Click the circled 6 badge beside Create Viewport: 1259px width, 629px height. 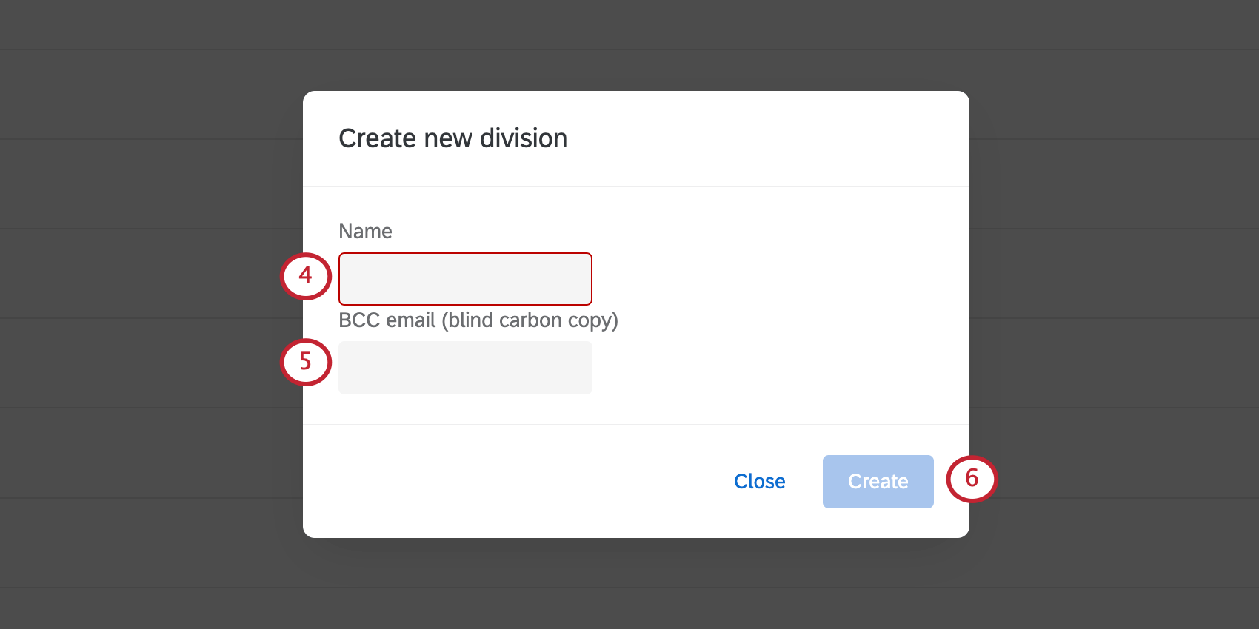click(972, 479)
